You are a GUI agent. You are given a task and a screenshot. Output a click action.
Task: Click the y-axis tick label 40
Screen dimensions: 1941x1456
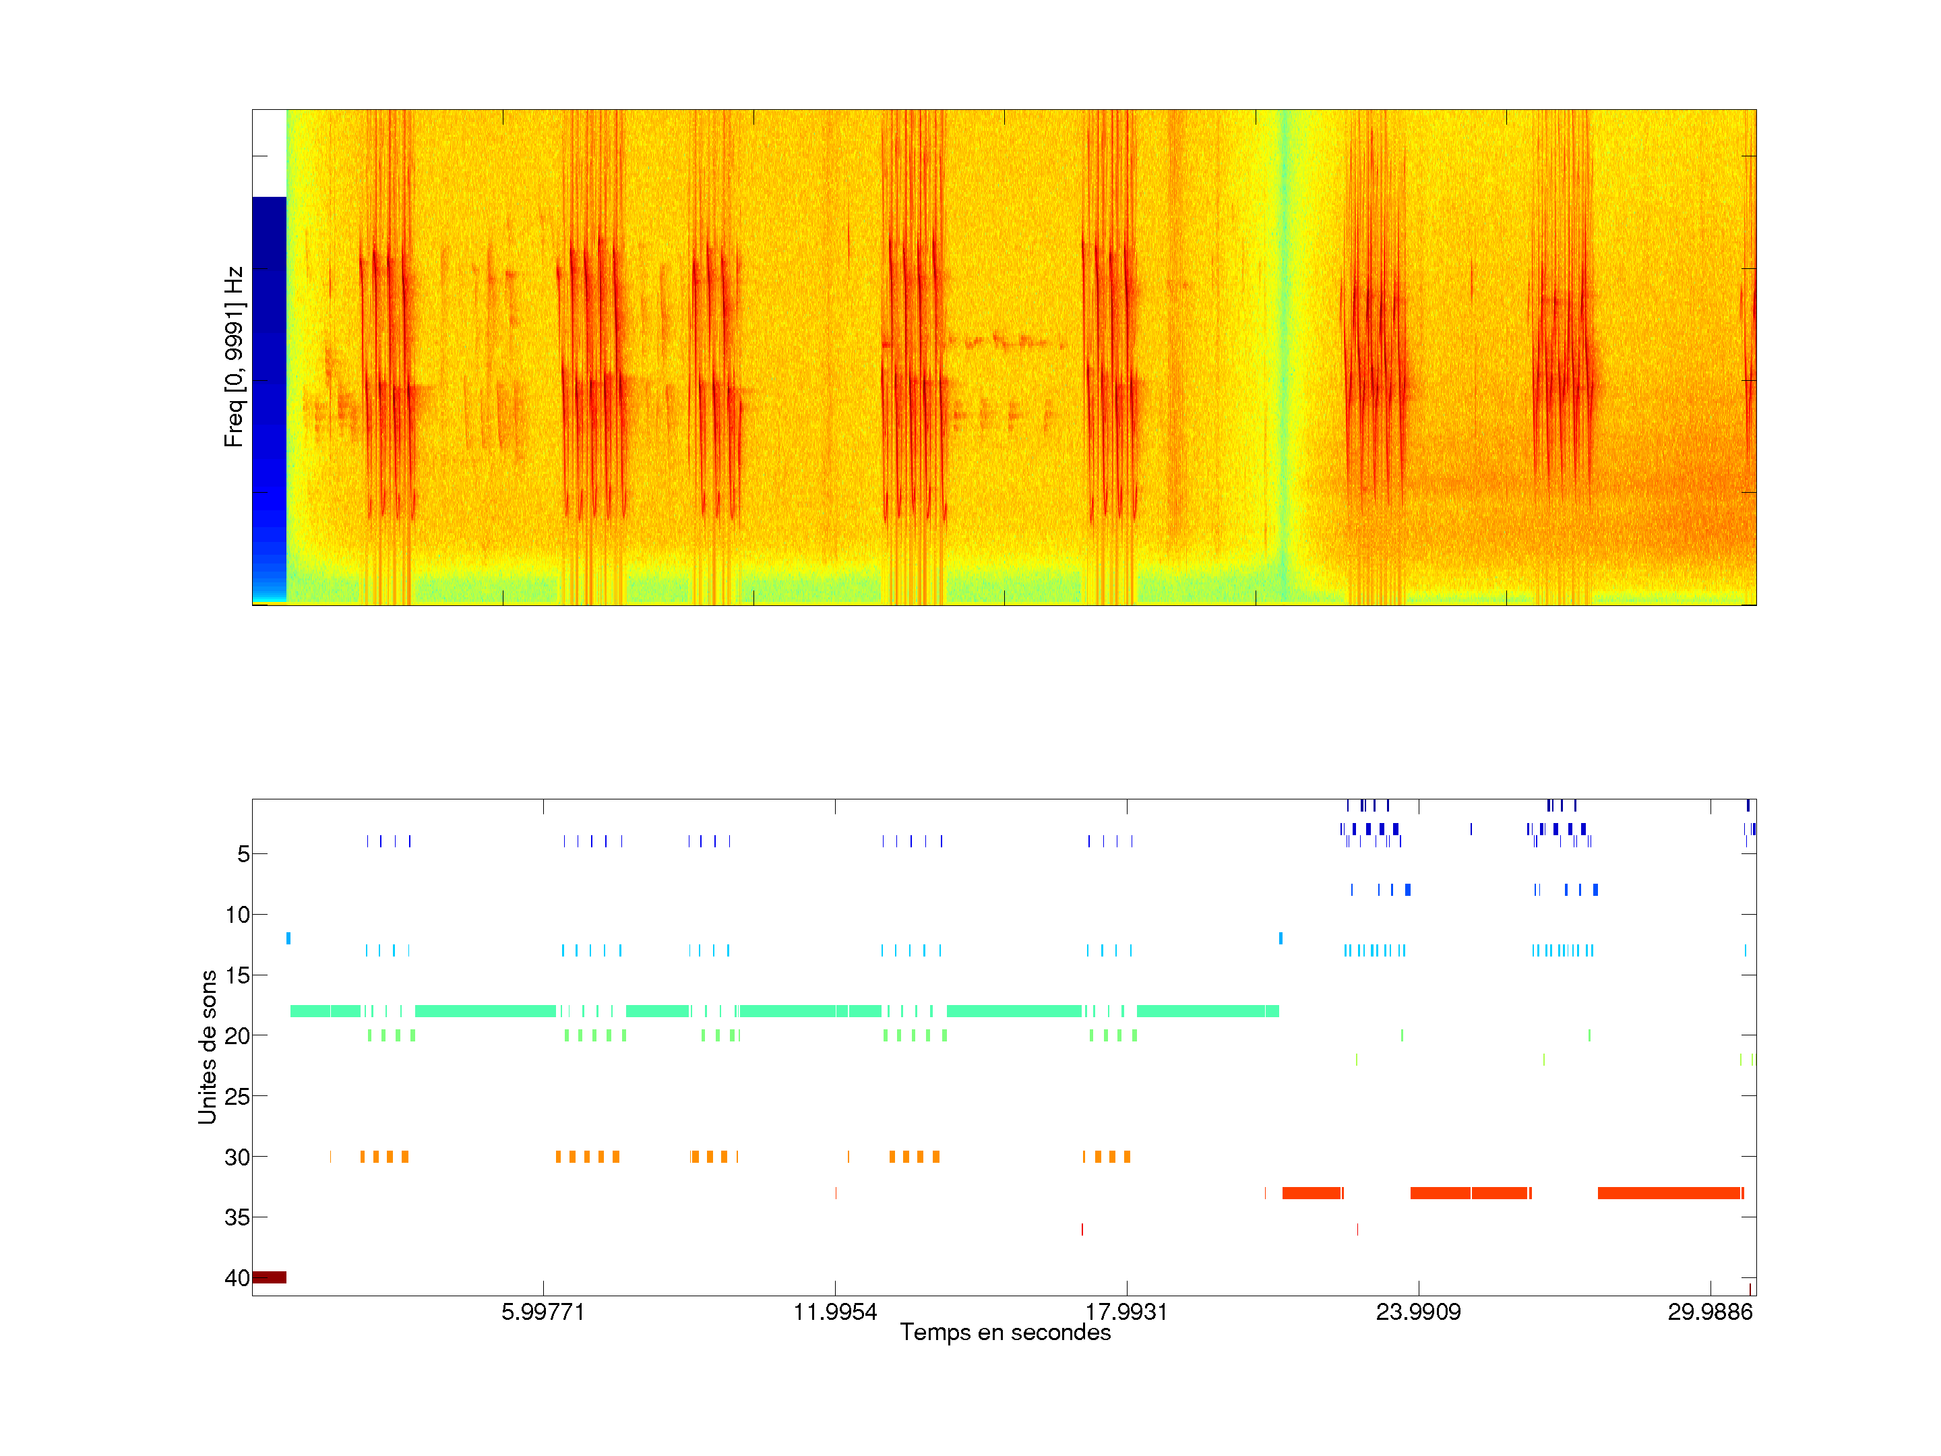coord(237,1278)
